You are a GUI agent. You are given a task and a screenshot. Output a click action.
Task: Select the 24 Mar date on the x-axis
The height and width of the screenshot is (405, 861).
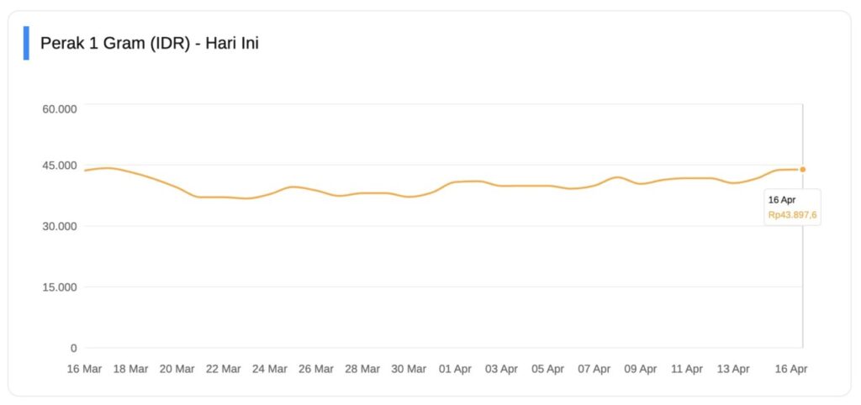pos(269,369)
